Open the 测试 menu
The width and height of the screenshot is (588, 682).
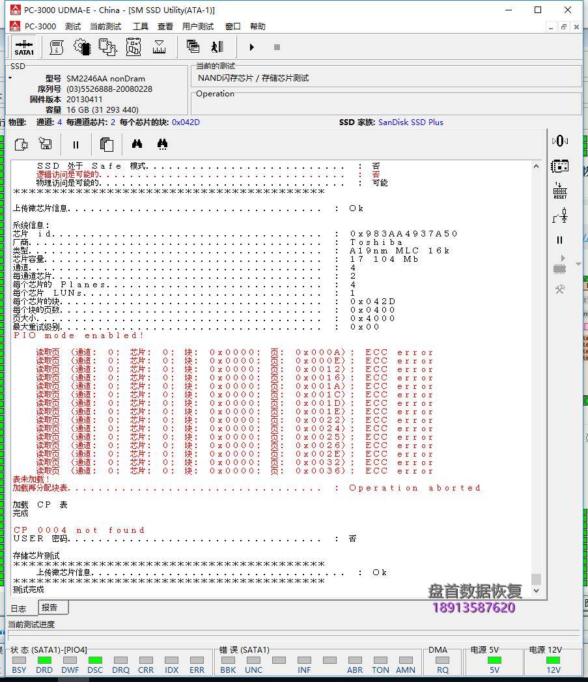point(73,27)
